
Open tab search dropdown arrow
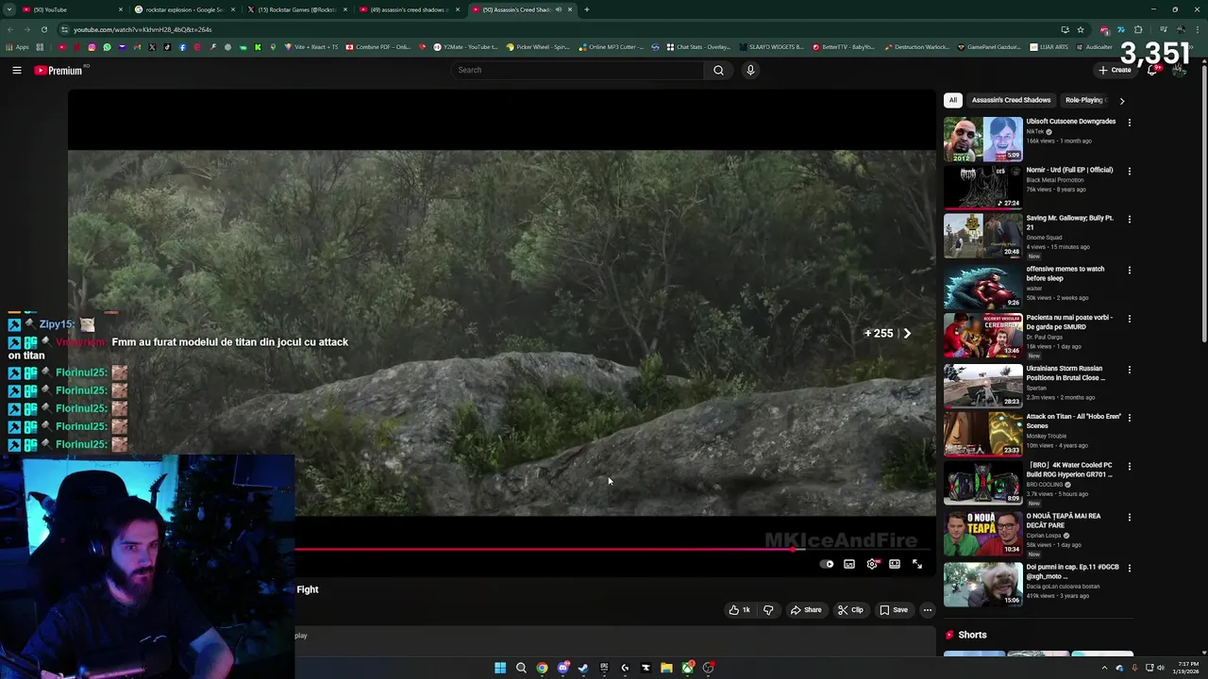click(8, 9)
